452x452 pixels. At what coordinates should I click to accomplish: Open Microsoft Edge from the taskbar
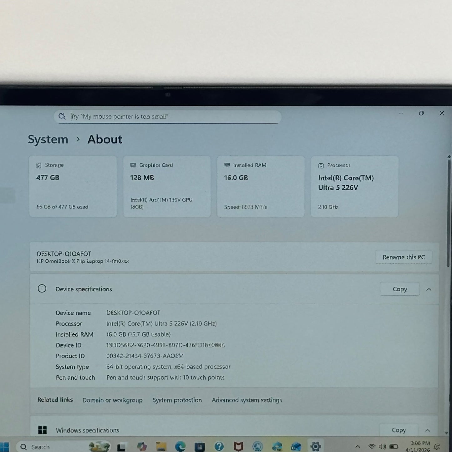click(x=180, y=446)
